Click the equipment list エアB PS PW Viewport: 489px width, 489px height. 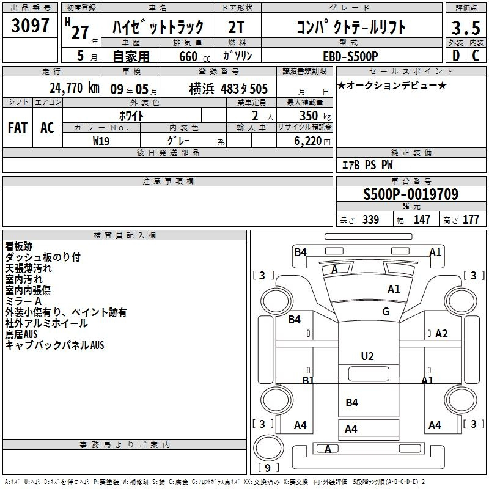click(367, 164)
